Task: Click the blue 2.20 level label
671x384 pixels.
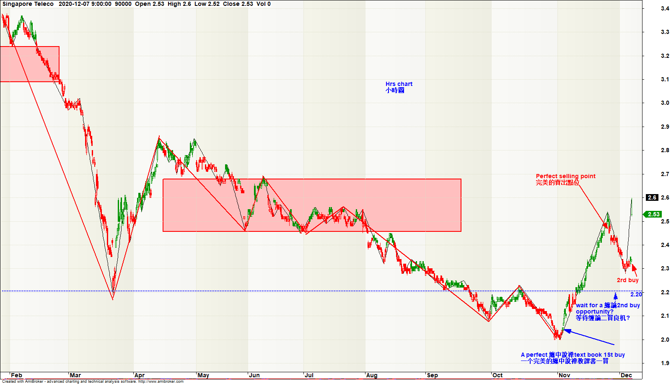Action: click(636, 294)
